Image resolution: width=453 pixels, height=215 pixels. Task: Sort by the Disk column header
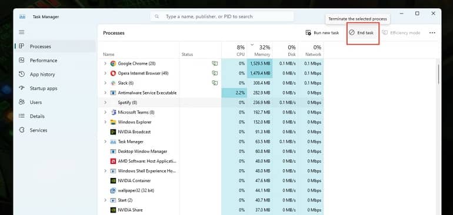pos(285,50)
